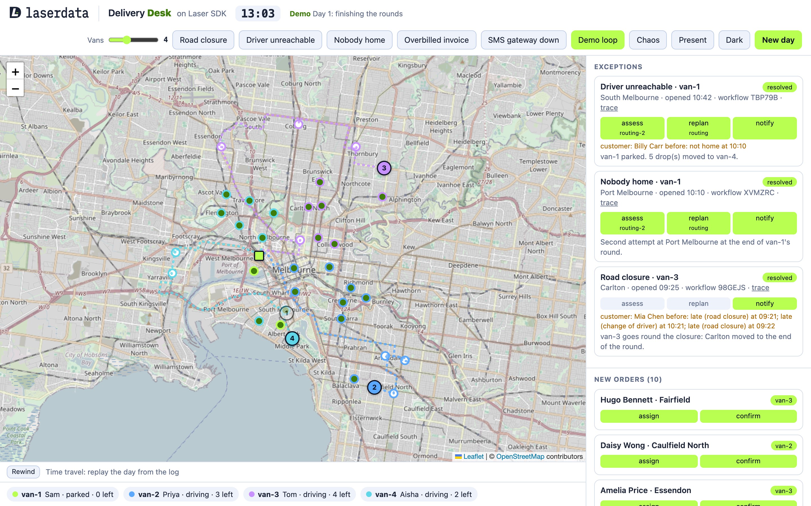Select van 1 marker near South Melbourne
811x506 pixels.
click(287, 313)
